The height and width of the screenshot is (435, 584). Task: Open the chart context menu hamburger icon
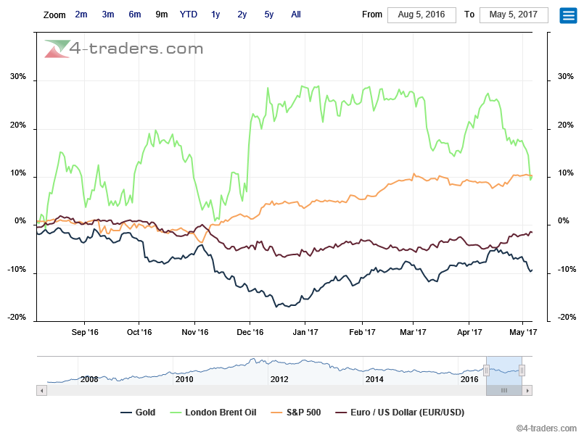568,16
